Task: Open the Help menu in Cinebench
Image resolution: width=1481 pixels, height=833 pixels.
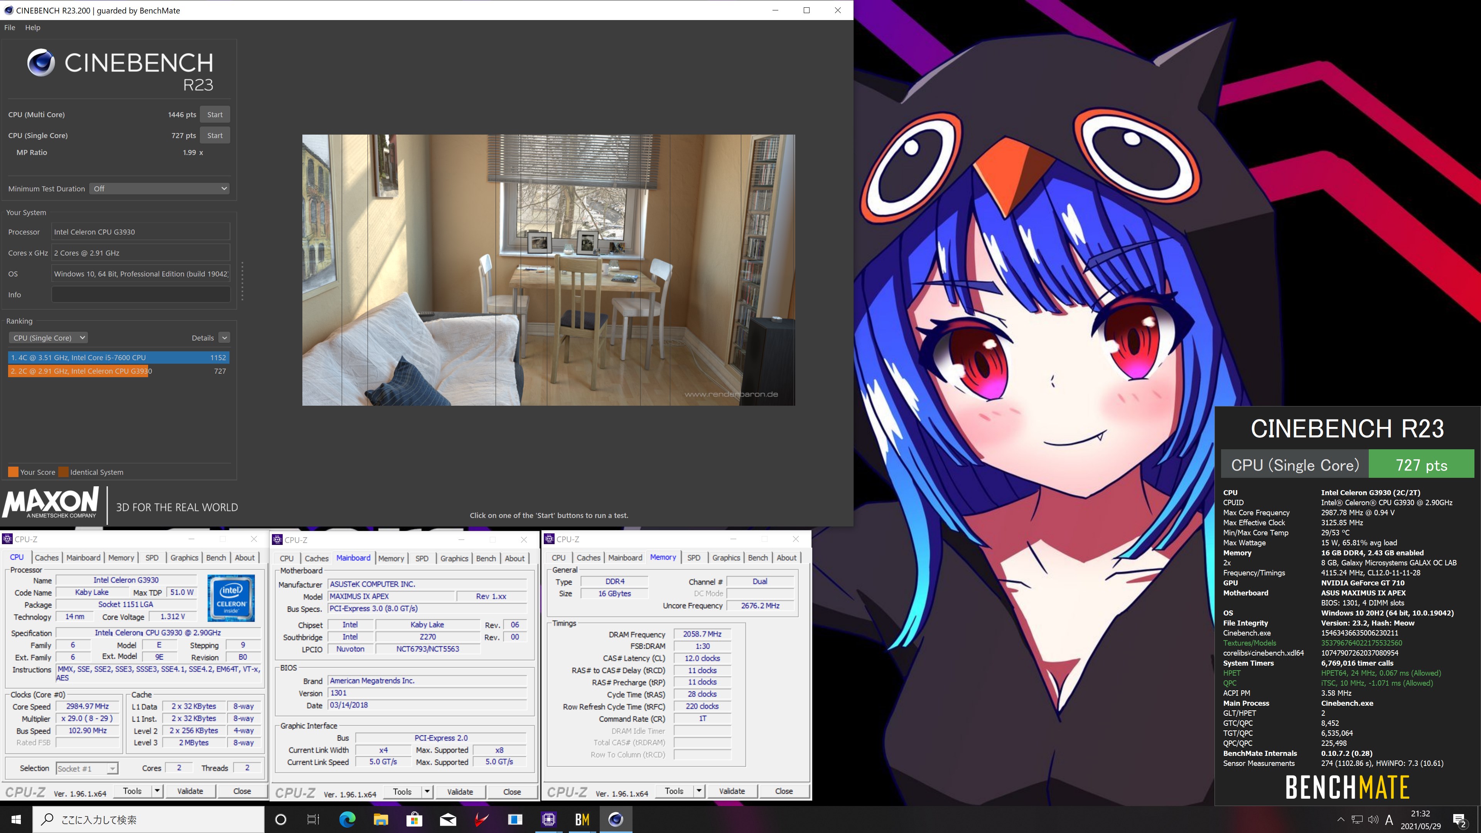Action: 33,27
